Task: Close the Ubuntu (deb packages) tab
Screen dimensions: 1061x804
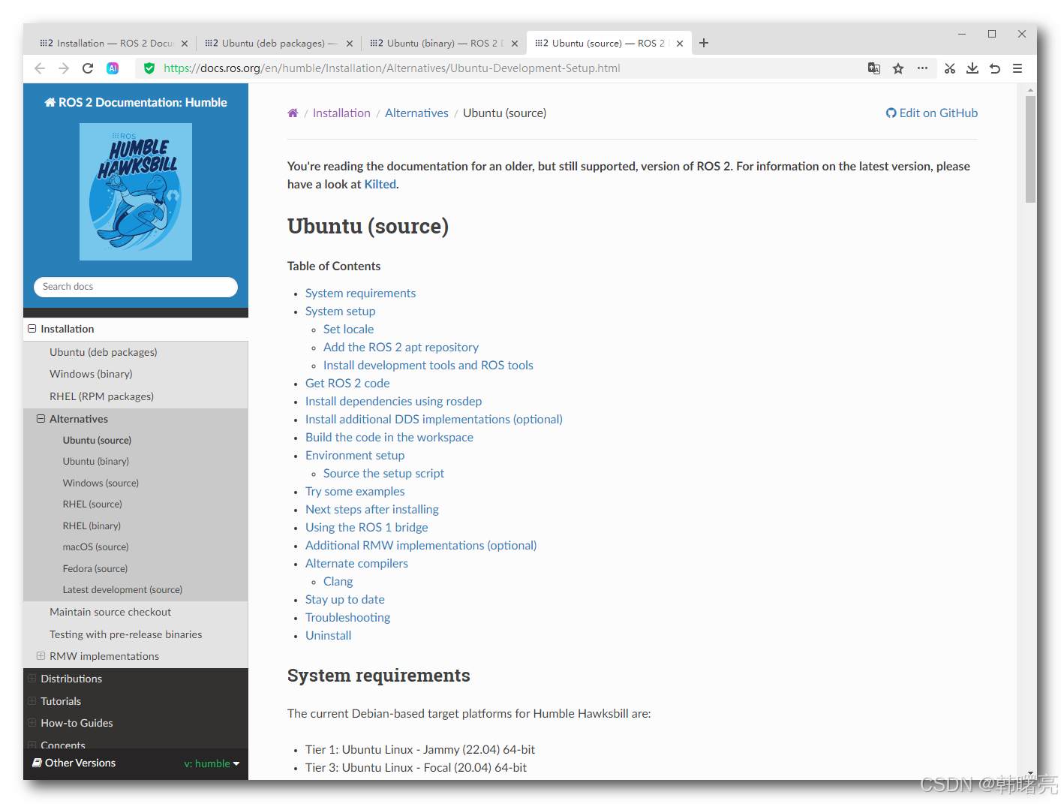Action: (350, 44)
